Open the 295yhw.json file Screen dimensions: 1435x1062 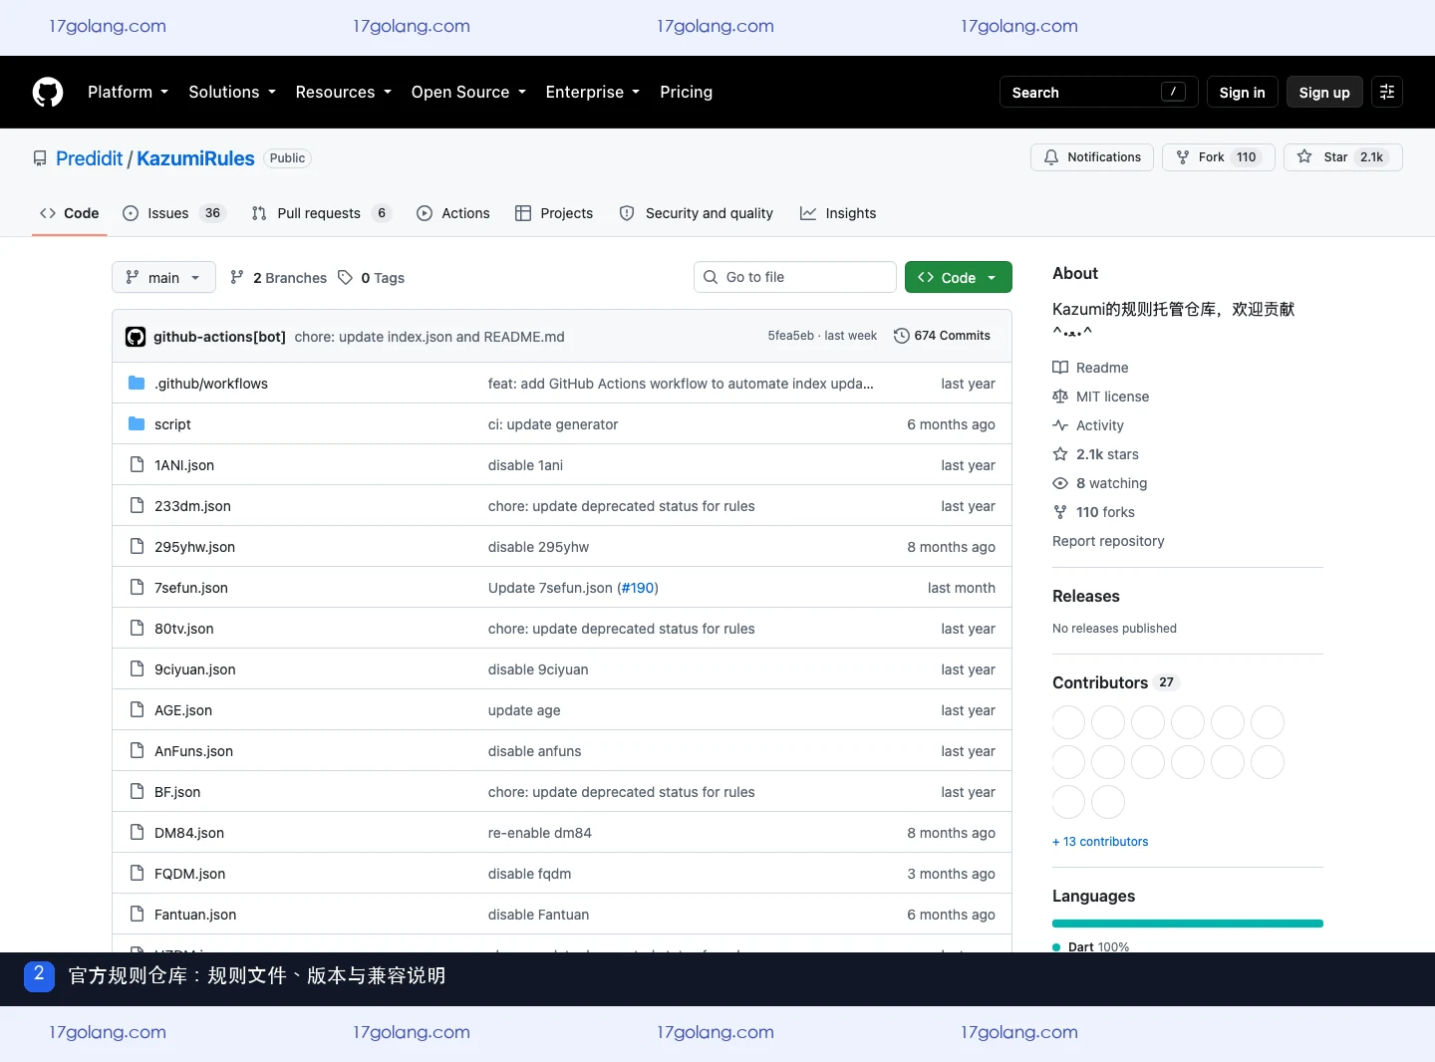194,547
